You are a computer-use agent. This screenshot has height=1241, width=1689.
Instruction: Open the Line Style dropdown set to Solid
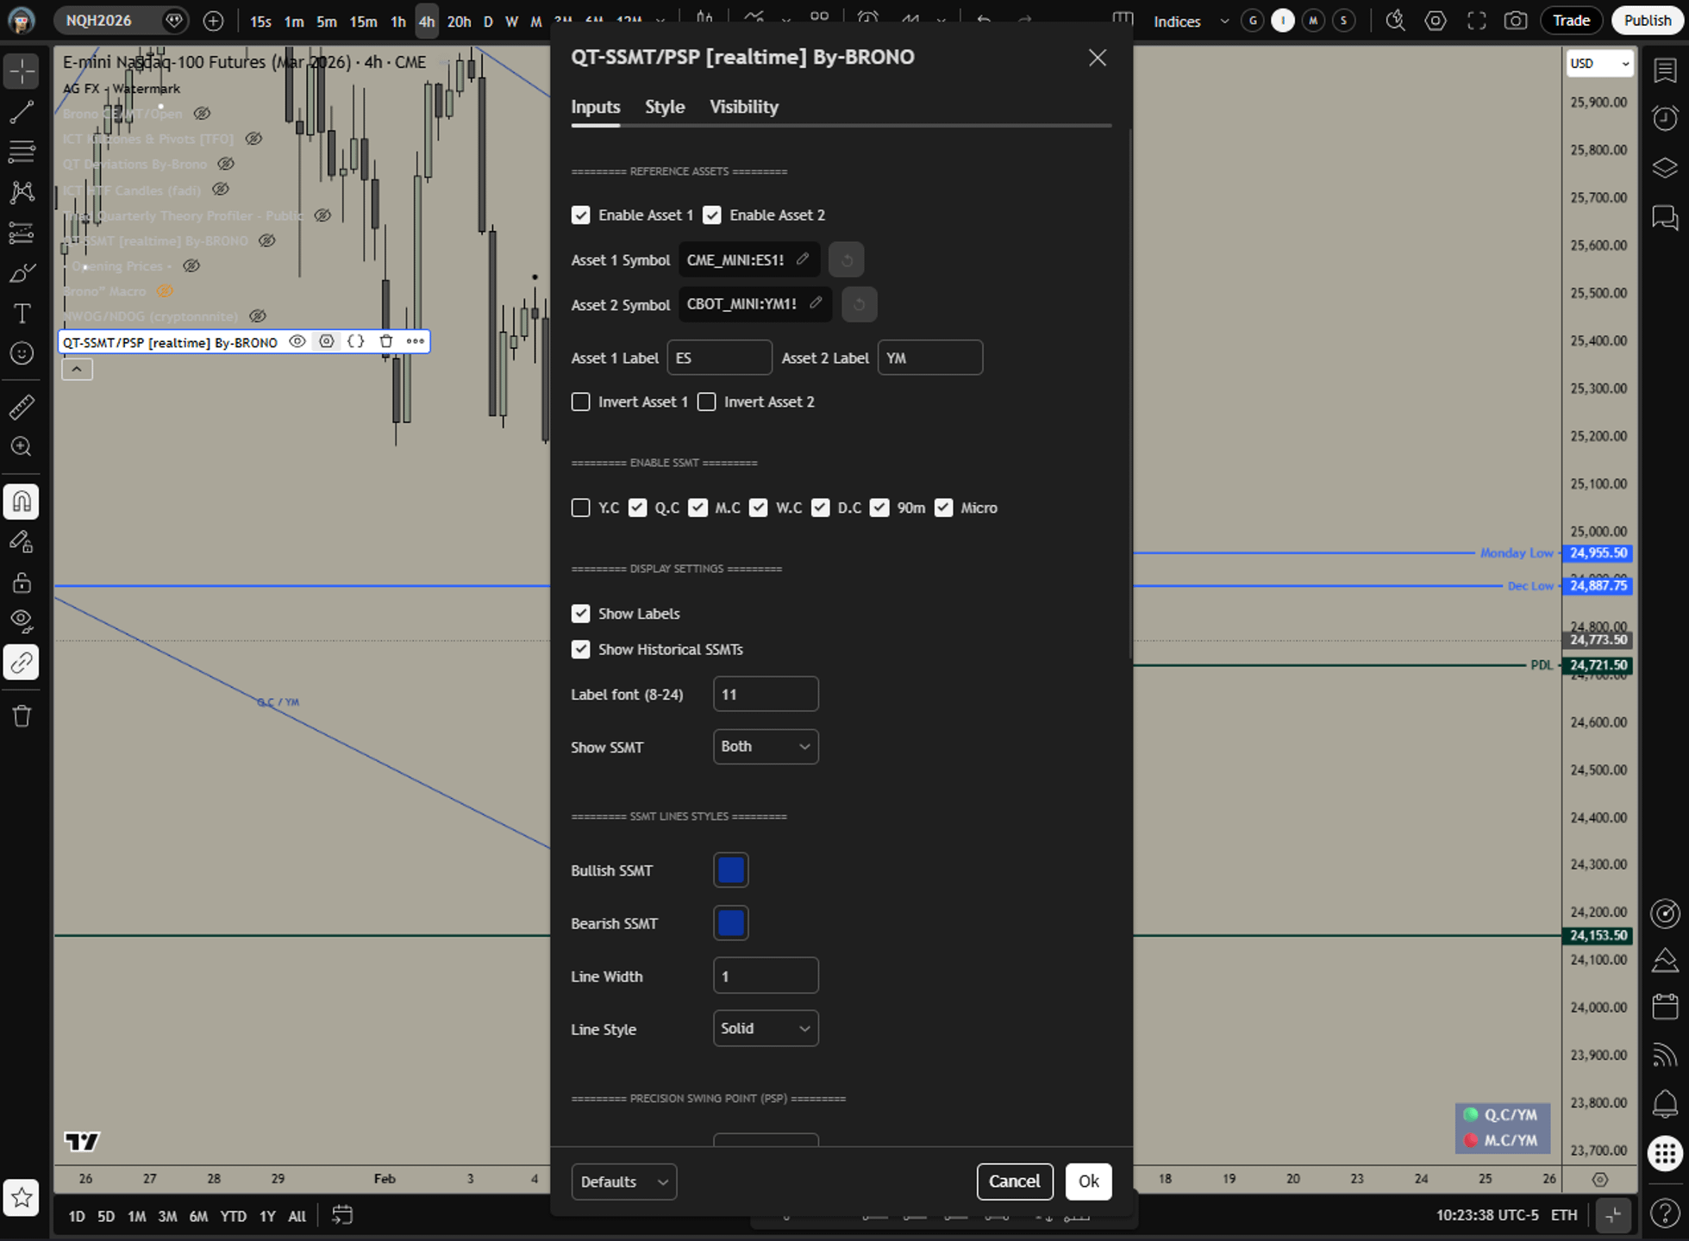click(x=766, y=1028)
